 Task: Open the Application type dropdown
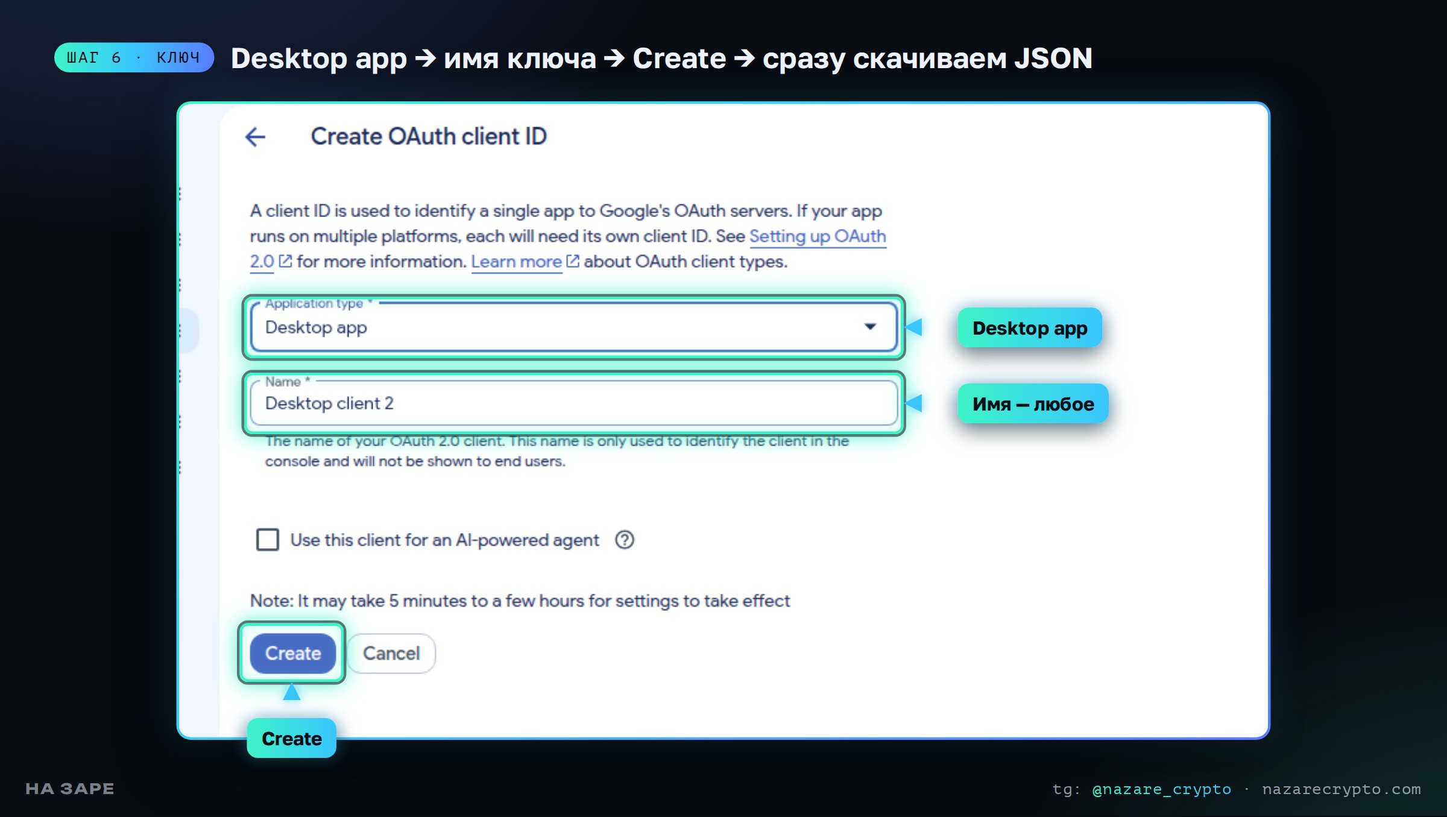coord(573,327)
